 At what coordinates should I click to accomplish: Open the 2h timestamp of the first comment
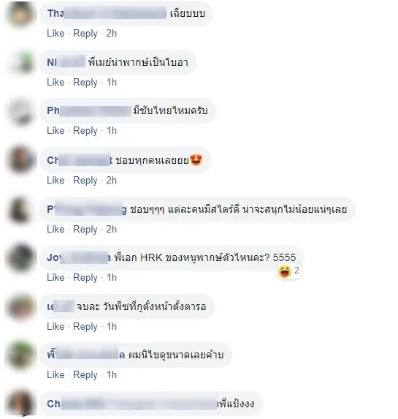pos(112,34)
